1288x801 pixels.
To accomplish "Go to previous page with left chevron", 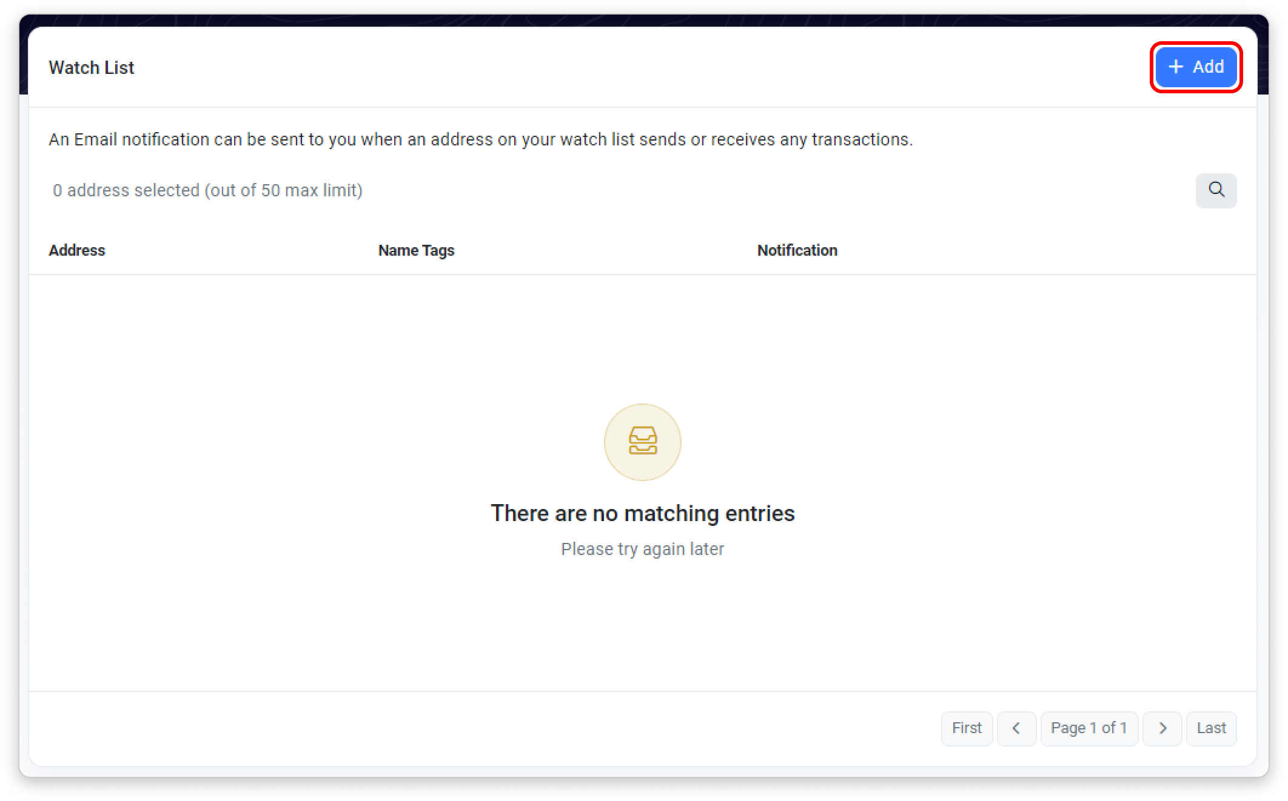I will [1016, 728].
